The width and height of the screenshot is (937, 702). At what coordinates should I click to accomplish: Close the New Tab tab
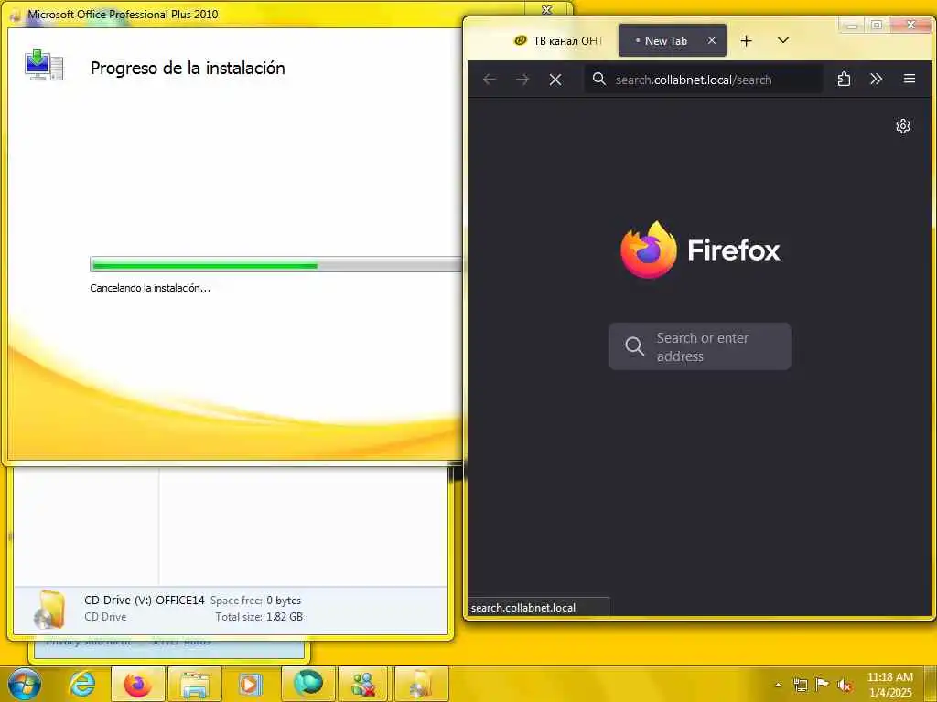point(712,40)
